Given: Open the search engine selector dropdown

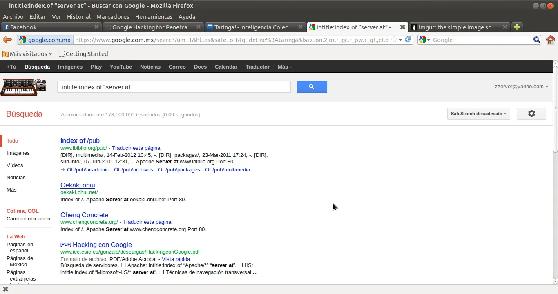Looking at the screenshot, I should pyautogui.click(x=425, y=40).
